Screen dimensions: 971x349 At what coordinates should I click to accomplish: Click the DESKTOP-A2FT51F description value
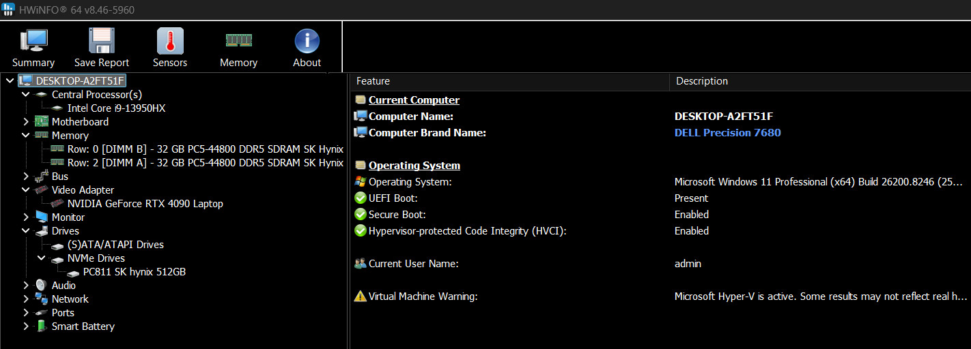[x=724, y=117]
